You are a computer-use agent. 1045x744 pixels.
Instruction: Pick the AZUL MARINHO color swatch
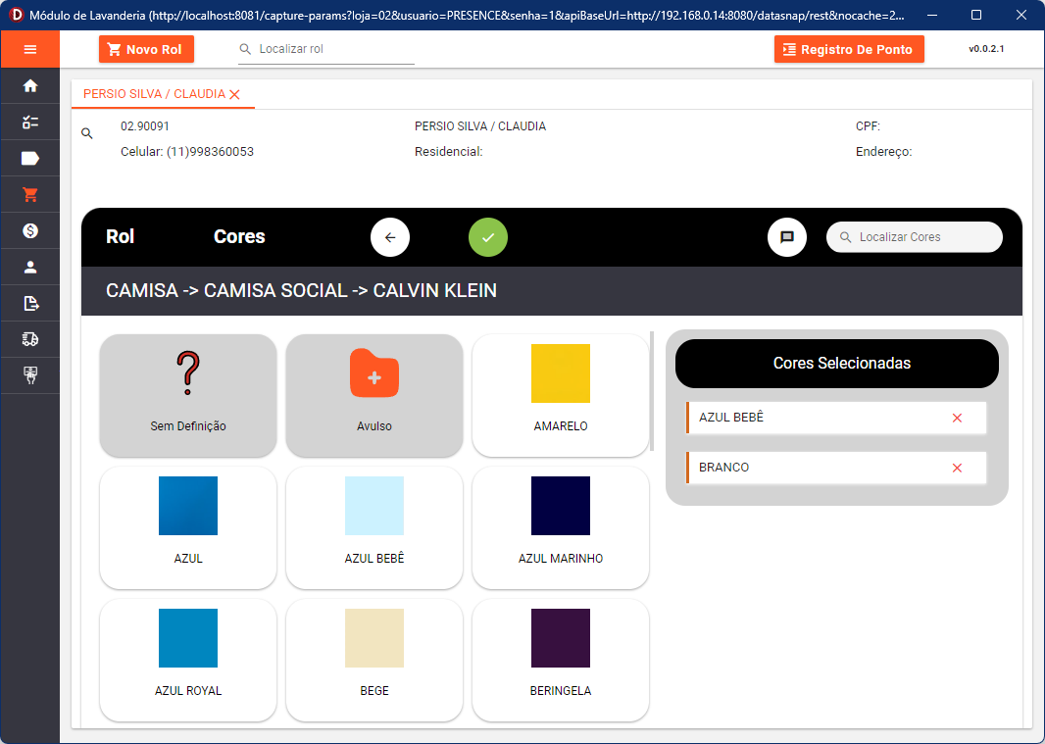(x=561, y=506)
